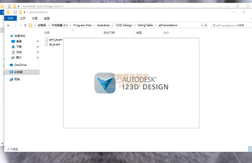
Task: Open address bar history dropdown
Action: click(x=202, y=26)
